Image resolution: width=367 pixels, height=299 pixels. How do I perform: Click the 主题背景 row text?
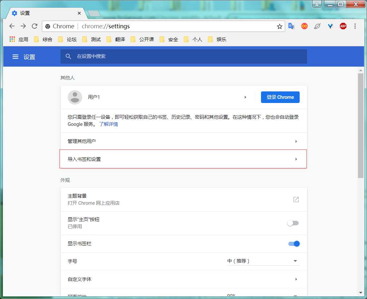77,196
